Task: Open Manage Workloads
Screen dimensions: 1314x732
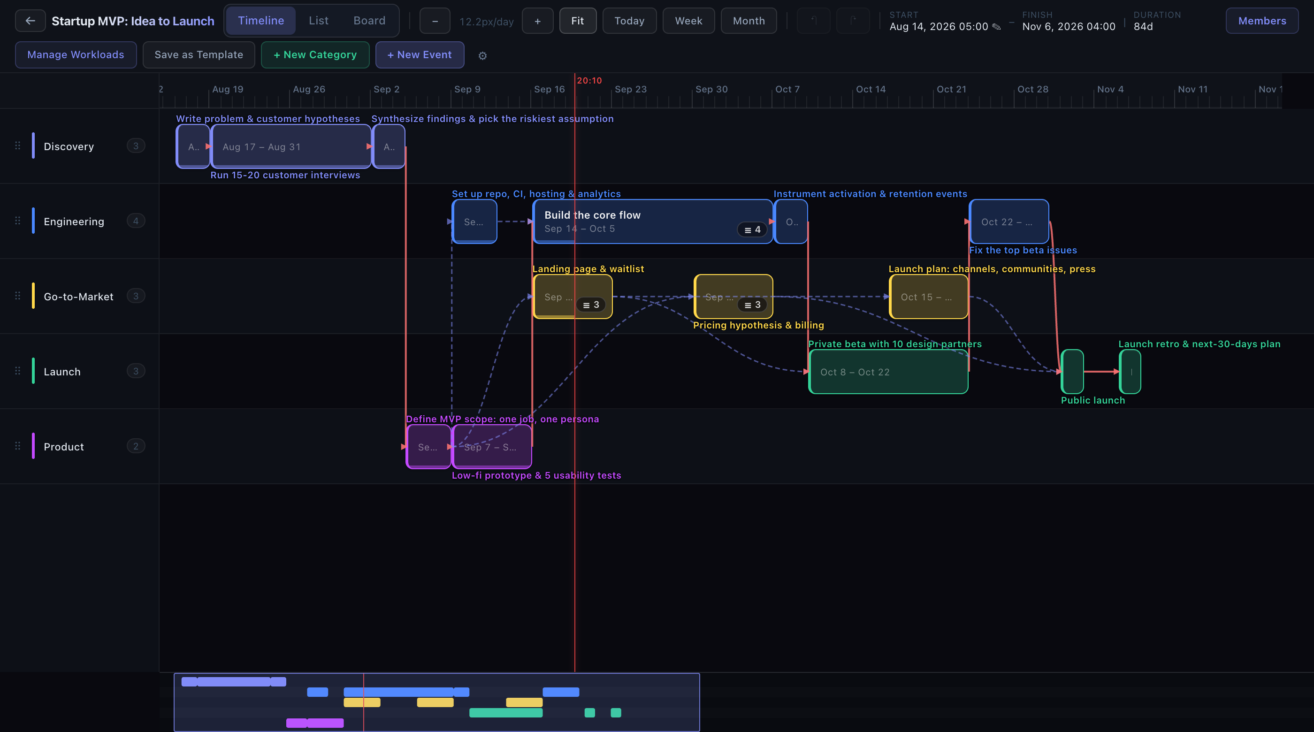Action: 76,54
